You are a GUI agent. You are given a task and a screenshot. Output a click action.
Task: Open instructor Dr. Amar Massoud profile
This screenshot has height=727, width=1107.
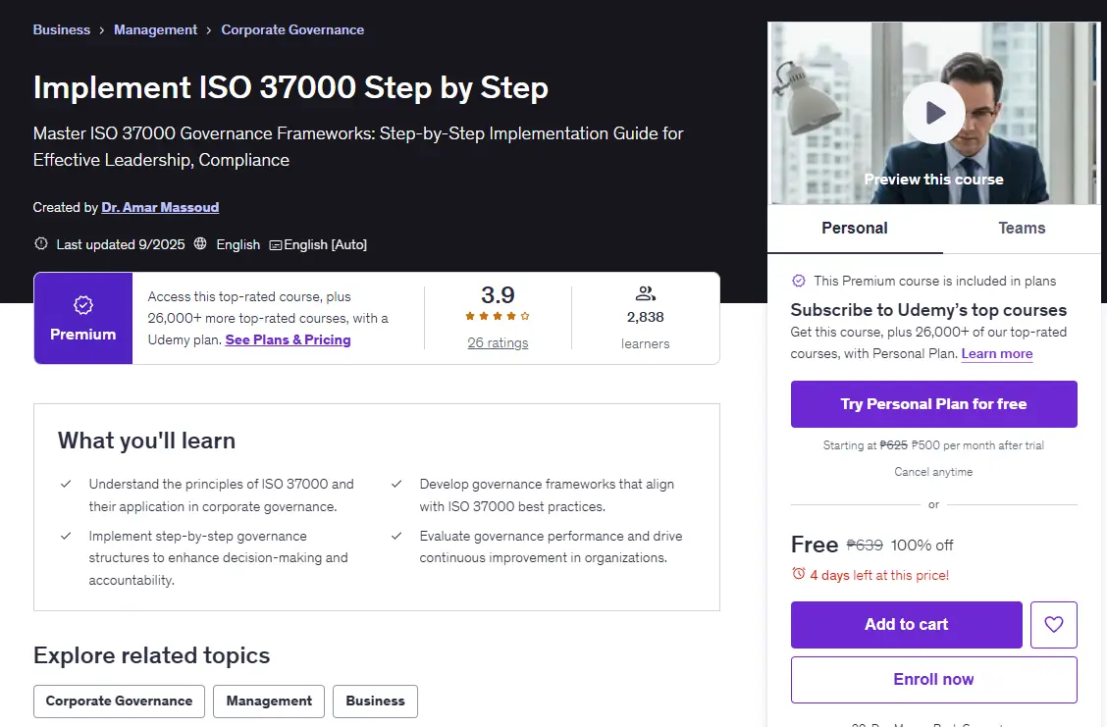pos(160,208)
